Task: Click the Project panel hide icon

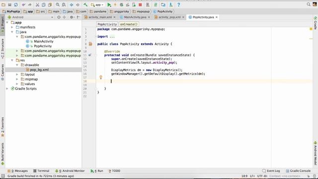Action: click(79, 17)
